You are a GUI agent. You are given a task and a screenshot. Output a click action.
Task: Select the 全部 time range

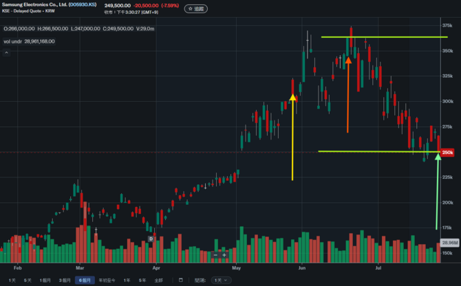158,280
